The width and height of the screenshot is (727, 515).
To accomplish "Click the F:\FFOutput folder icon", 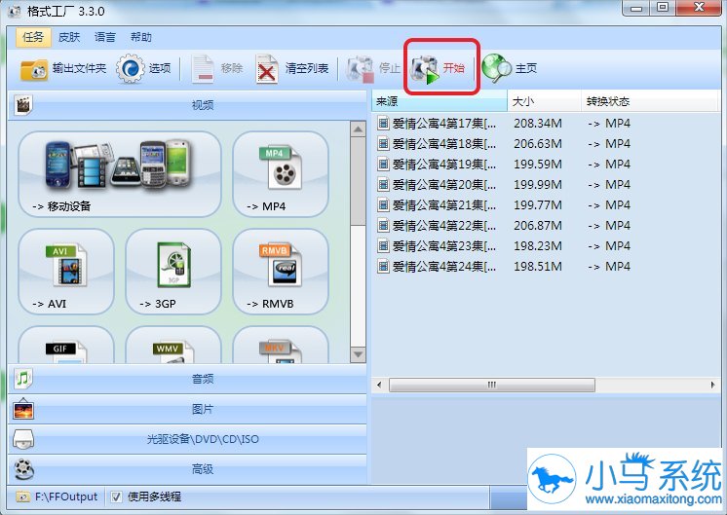I will point(22,497).
